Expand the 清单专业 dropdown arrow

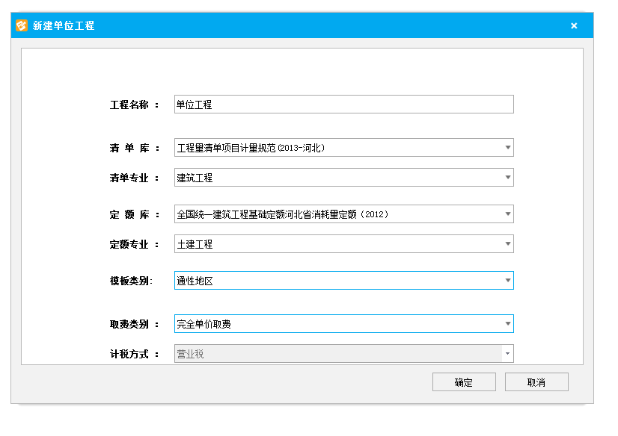[x=507, y=178]
